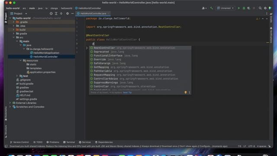This screenshot has width=277, height=156.
Task: Open editor tabs more options icon
Action: pos(267,13)
